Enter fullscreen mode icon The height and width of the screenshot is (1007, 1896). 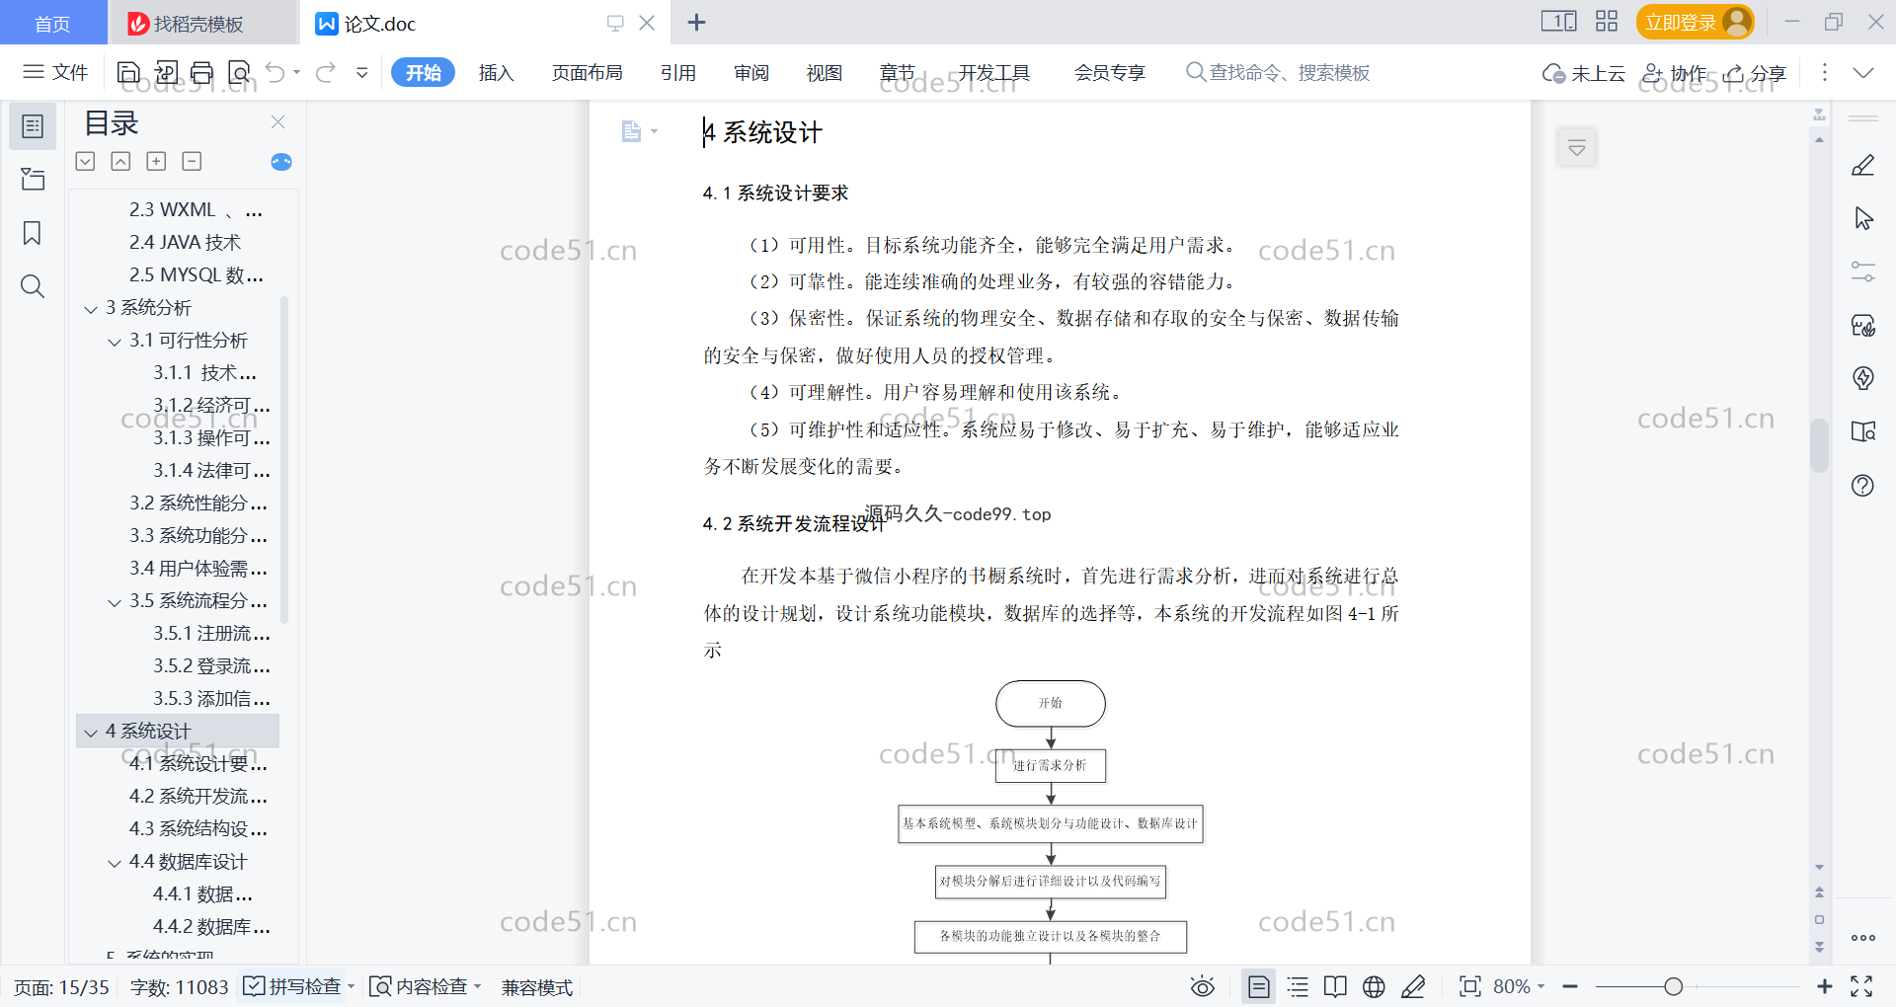click(x=1861, y=986)
